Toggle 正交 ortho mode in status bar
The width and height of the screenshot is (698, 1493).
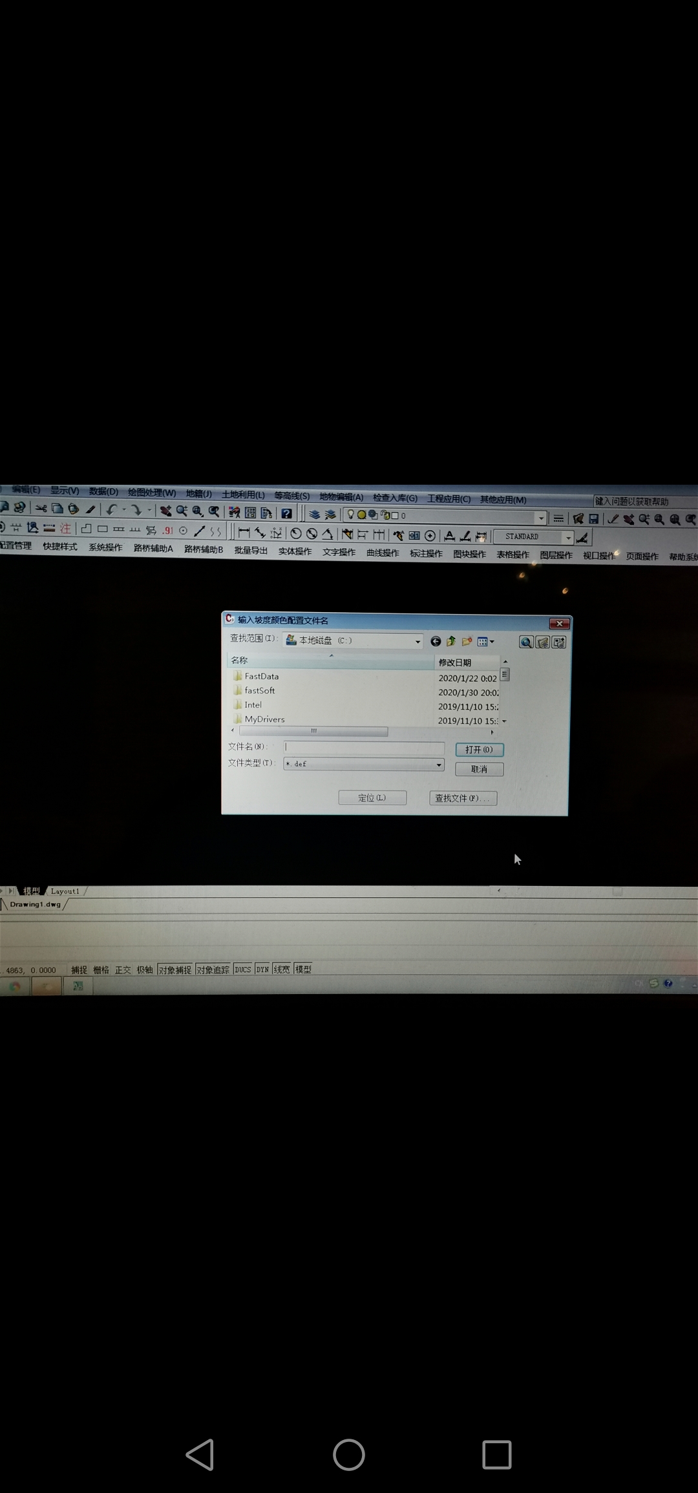[123, 969]
